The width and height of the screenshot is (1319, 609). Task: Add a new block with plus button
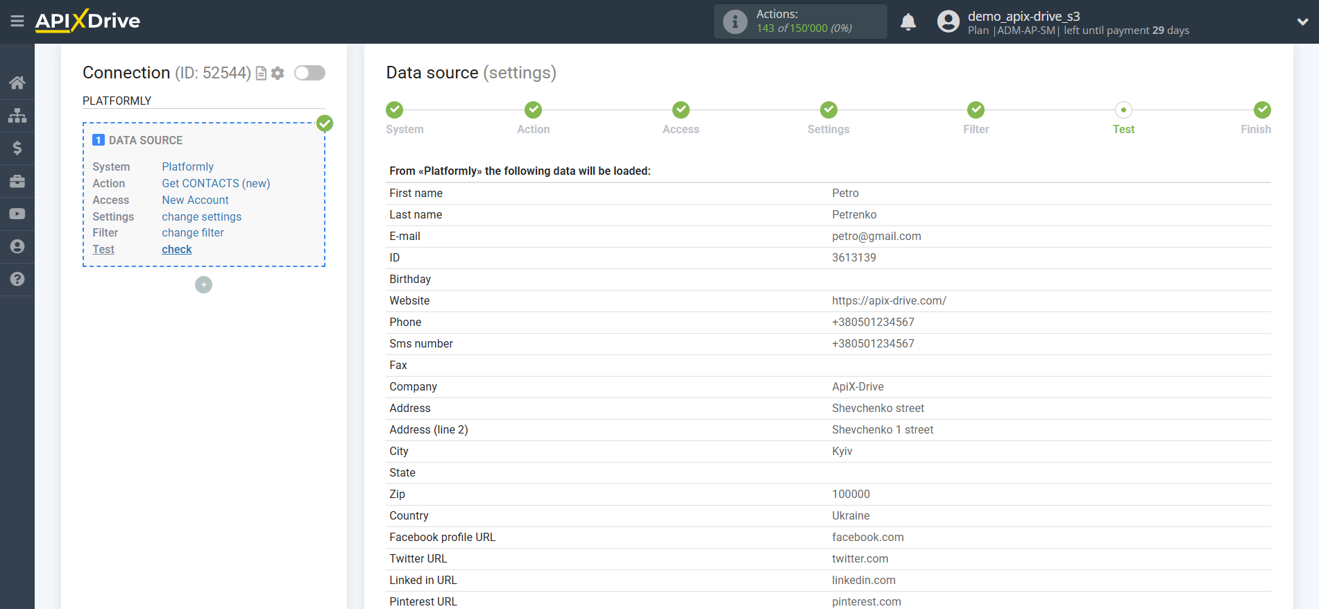(x=203, y=285)
